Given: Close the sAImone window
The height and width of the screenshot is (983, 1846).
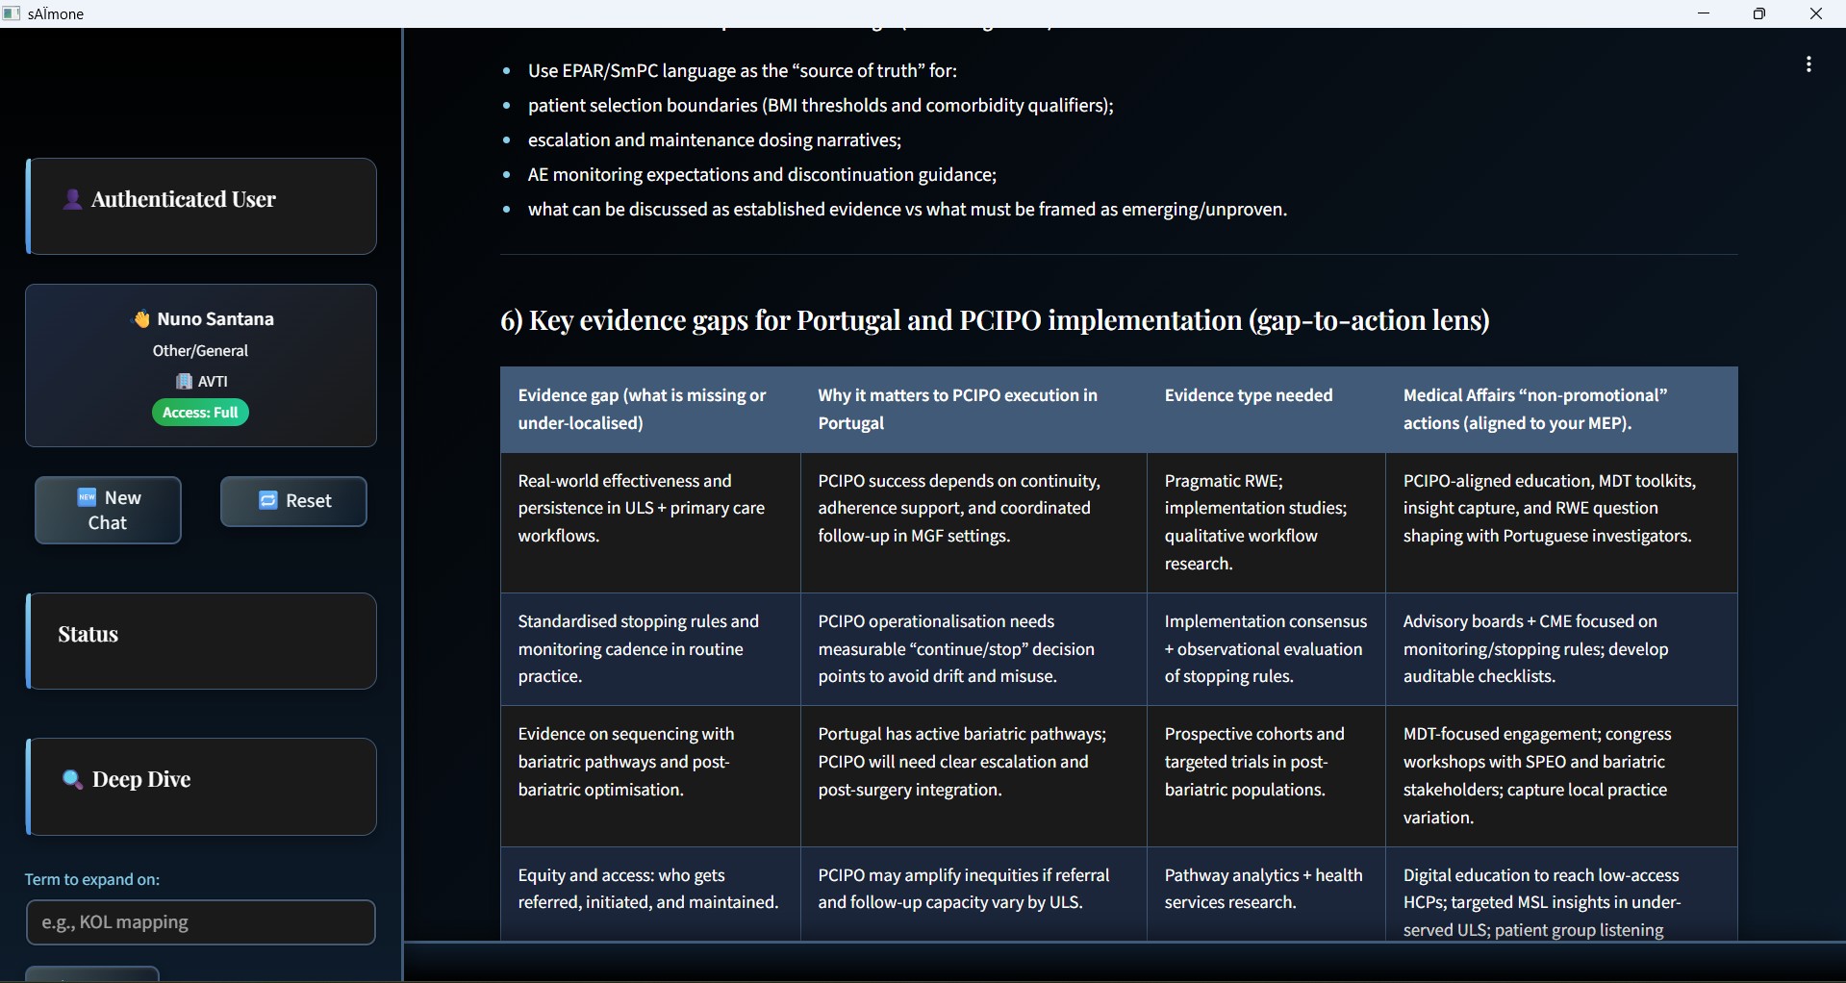Looking at the screenshot, I should coord(1815,13).
